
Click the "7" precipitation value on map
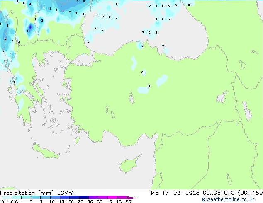click(x=63, y=11)
